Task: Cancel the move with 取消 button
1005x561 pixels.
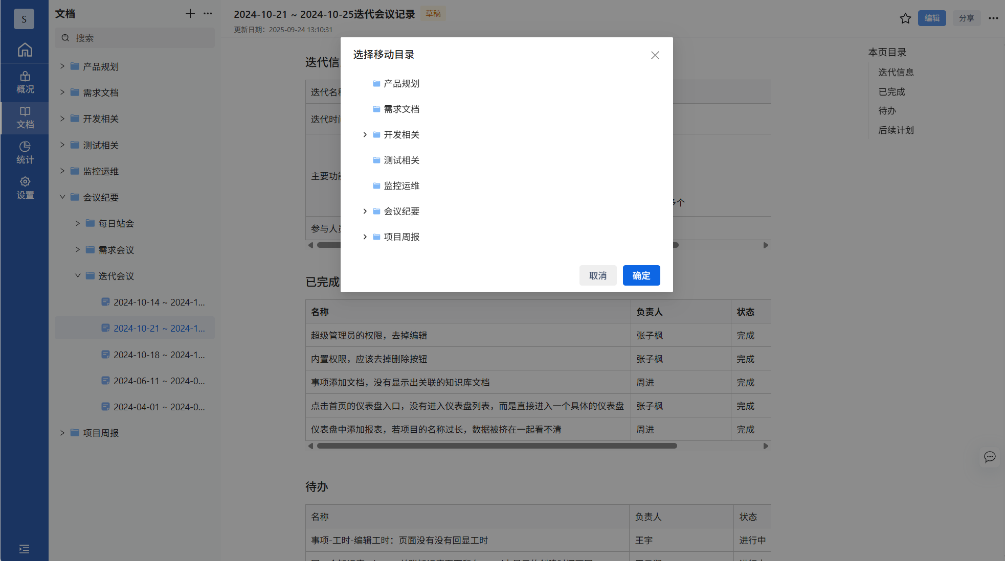Action: pos(597,275)
